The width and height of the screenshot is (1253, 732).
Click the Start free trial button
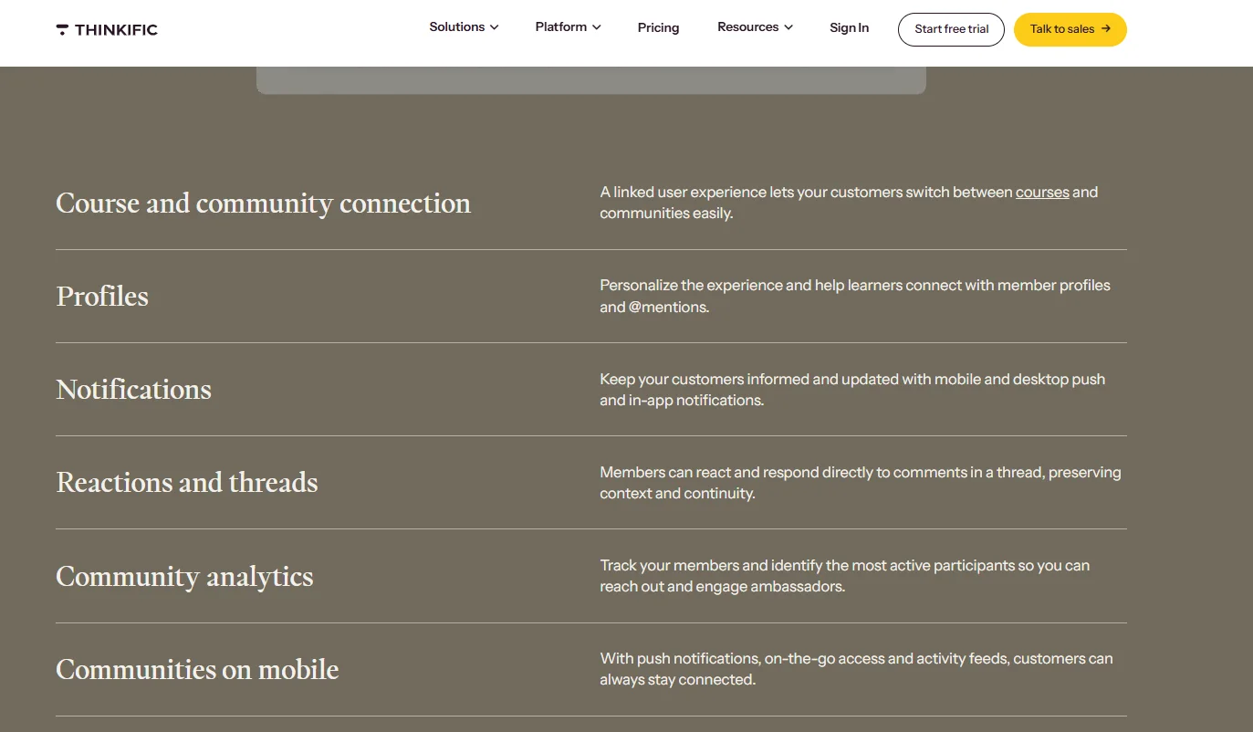(x=951, y=28)
